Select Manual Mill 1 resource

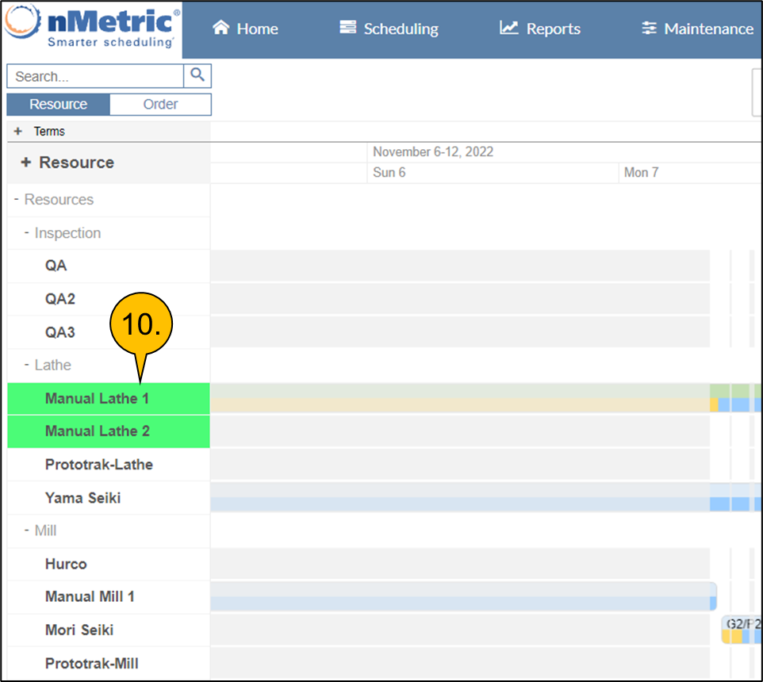(109, 596)
